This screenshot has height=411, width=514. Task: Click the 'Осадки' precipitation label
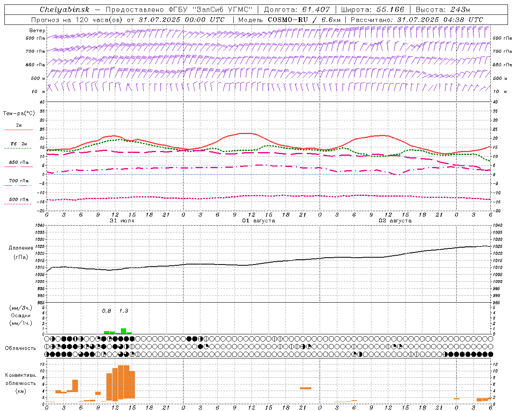click(x=20, y=315)
